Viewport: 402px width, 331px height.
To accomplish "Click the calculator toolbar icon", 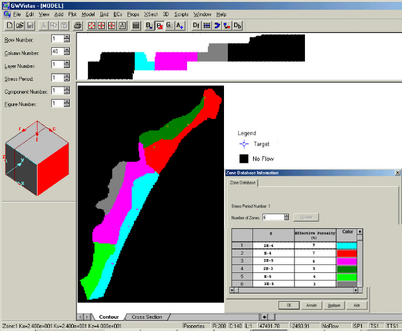I will [x=136, y=25].
